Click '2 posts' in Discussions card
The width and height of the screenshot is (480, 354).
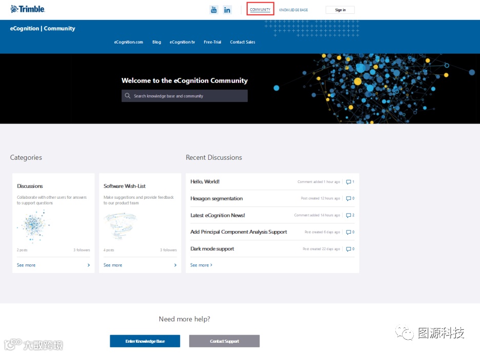22,250
